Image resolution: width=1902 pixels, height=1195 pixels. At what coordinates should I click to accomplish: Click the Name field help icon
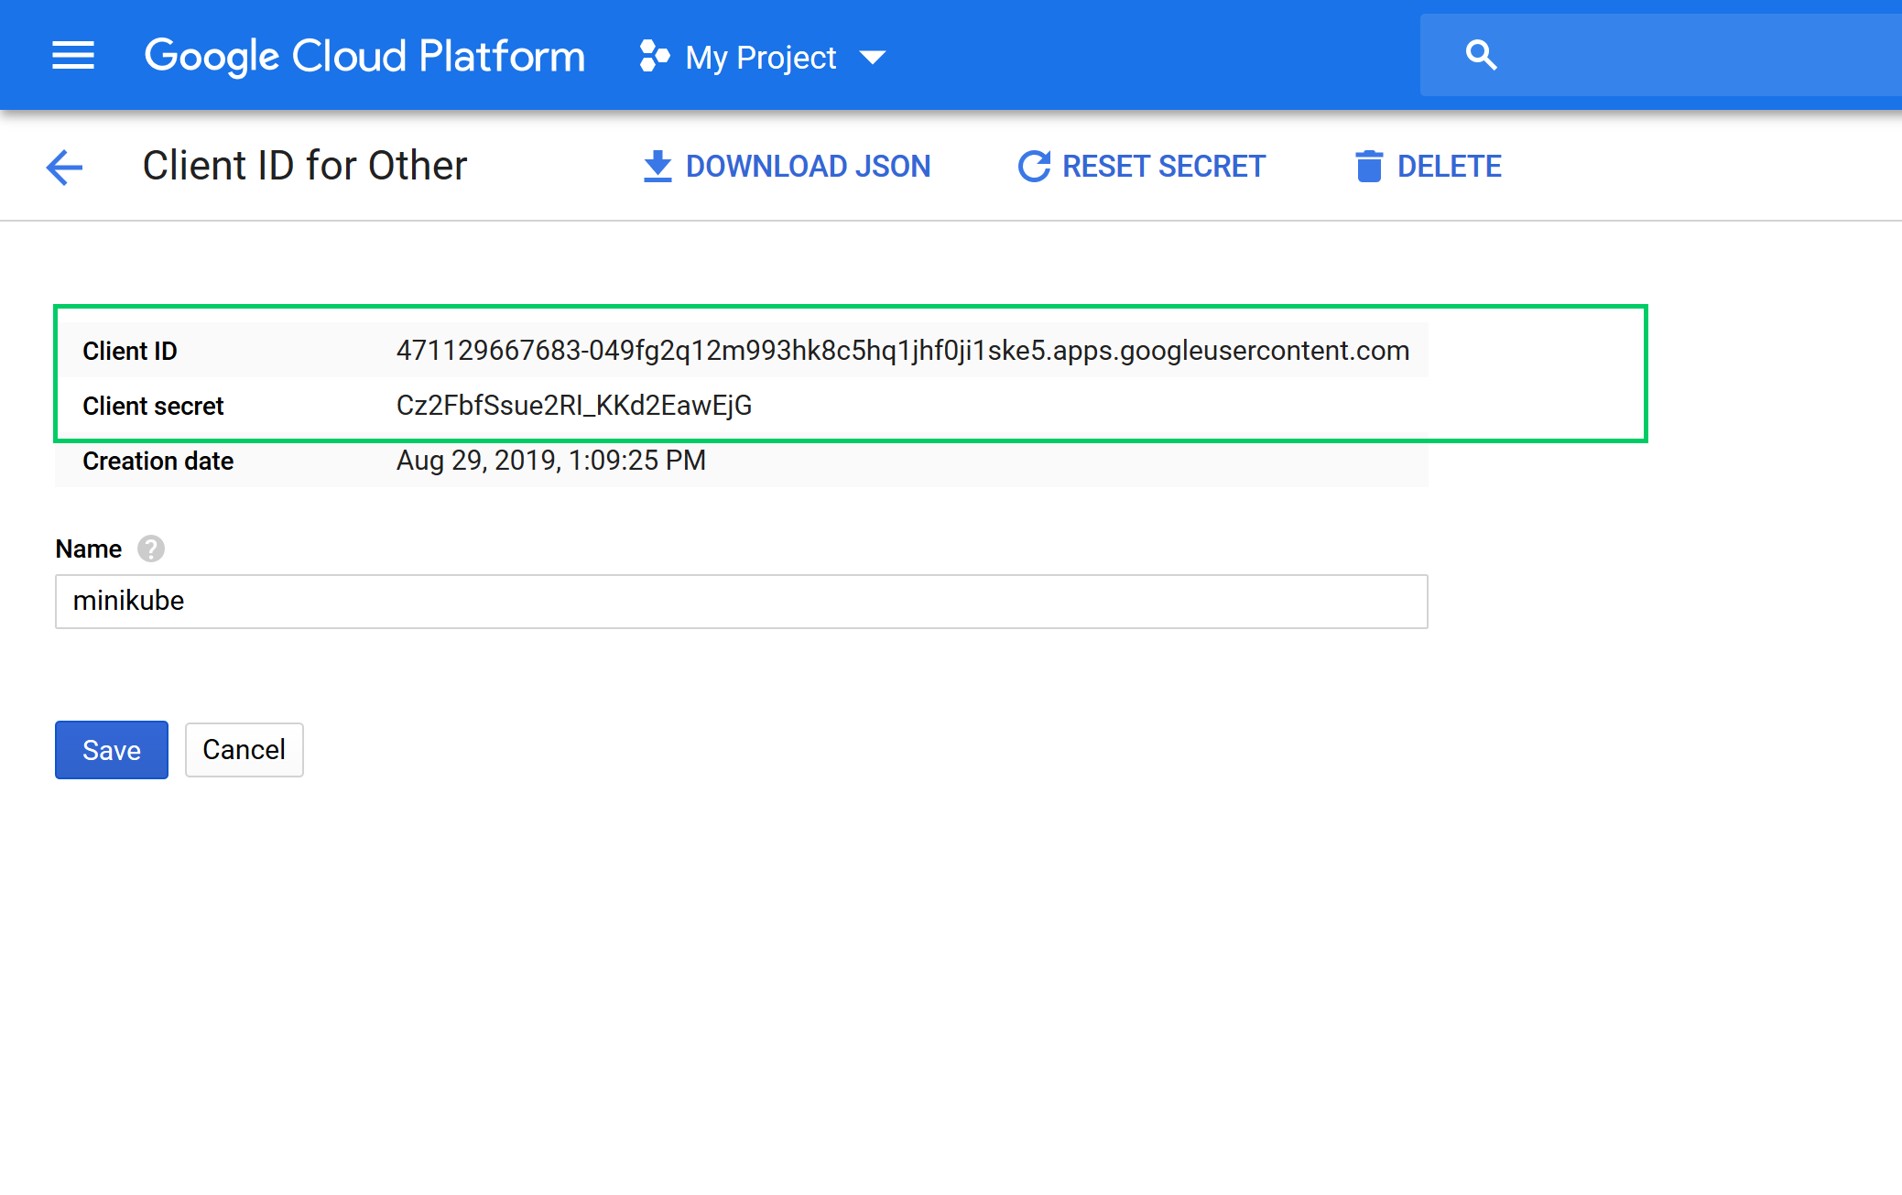tap(151, 549)
